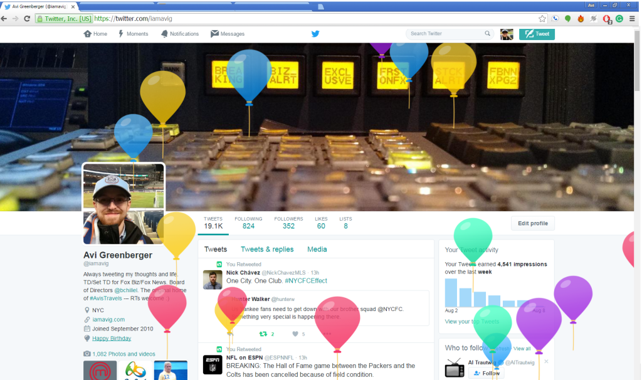Open account menu from your avatar thumbnail
The height and width of the screenshot is (380, 642).
point(507,34)
